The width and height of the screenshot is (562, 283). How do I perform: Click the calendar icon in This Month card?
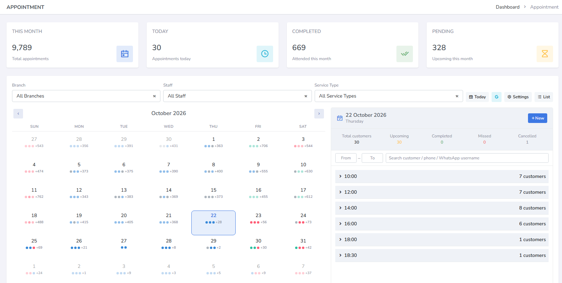click(x=125, y=54)
